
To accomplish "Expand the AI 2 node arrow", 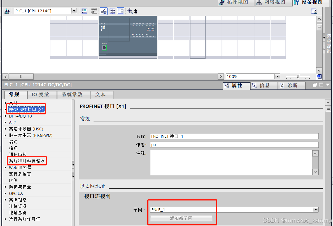I will point(5,123).
